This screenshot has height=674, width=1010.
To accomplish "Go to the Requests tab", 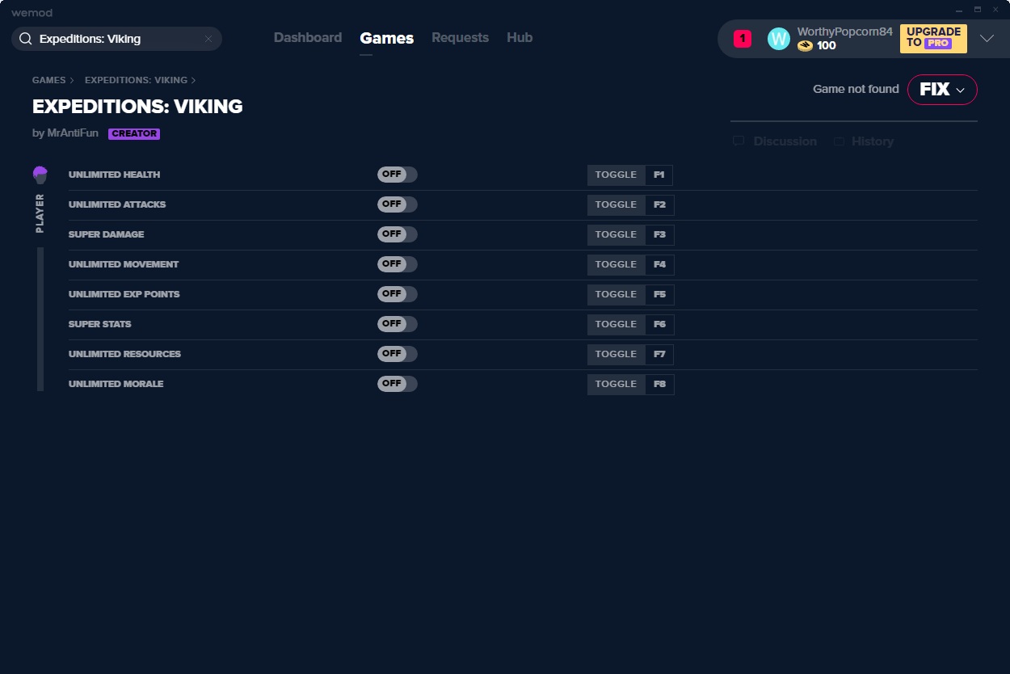I will point(460,38).
